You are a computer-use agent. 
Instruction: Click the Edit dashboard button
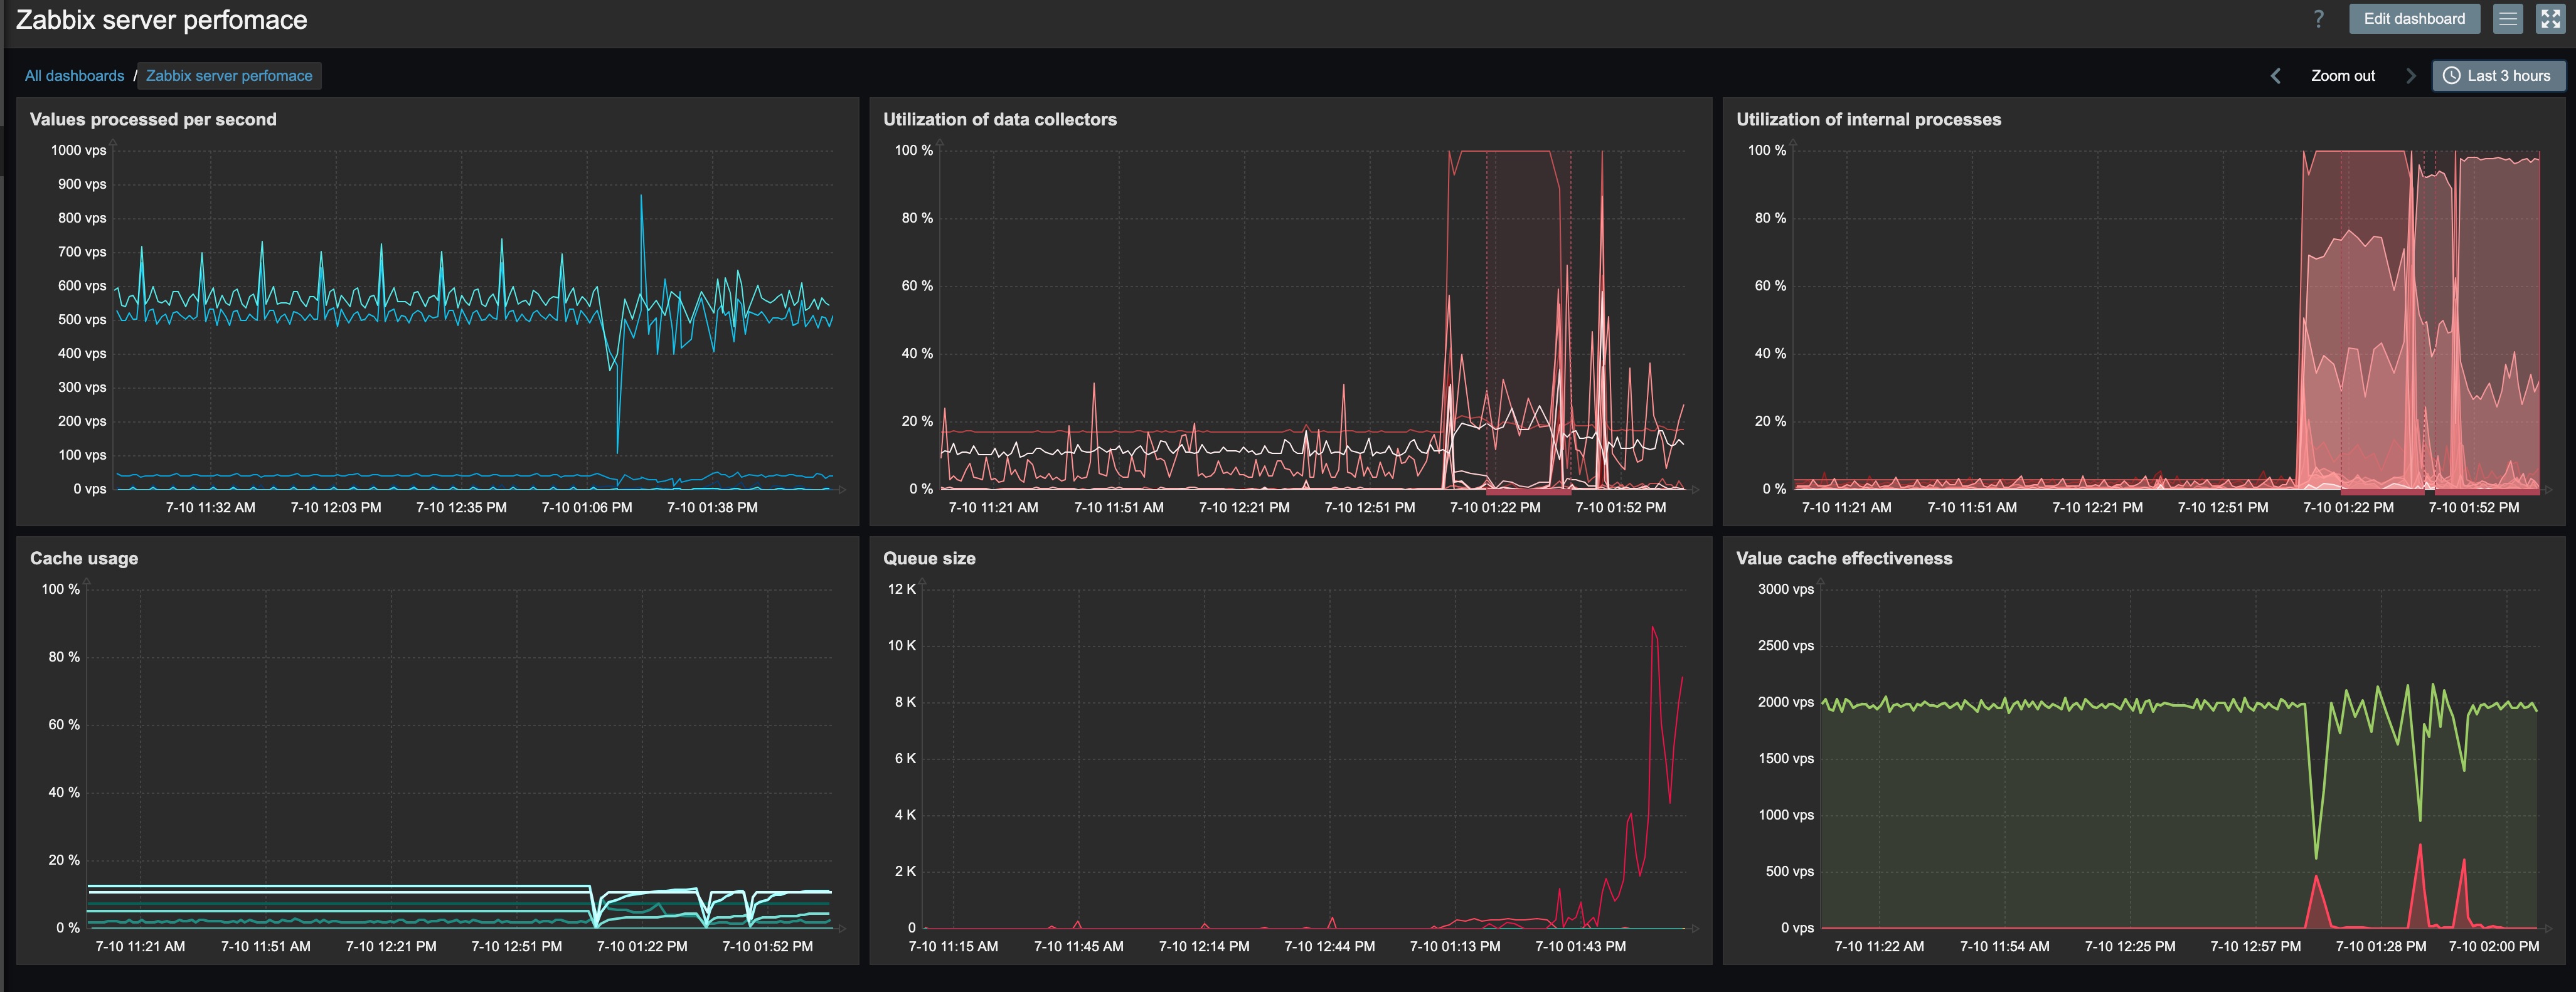pyautogui.click(x=2414, y=19)
